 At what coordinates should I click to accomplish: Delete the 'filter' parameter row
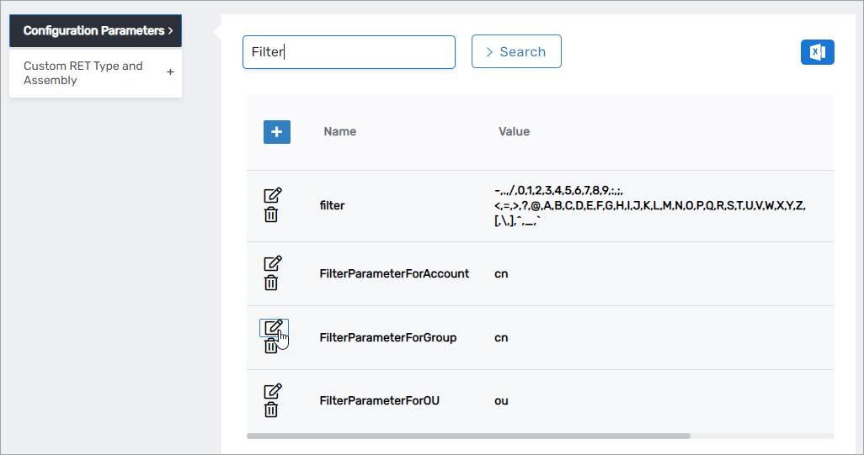click(x=271, y=215)
